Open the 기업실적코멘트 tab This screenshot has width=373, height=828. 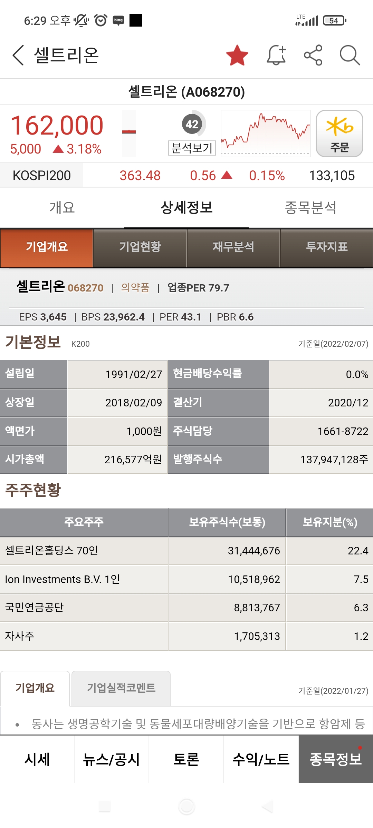click(121, 688)
